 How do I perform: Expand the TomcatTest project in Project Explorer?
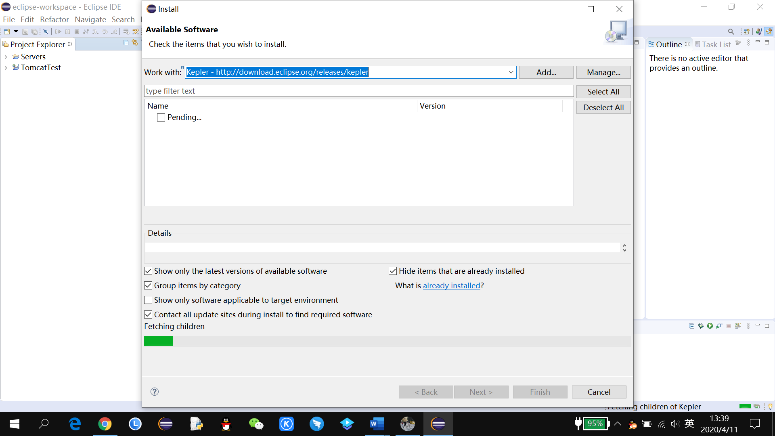click(x=6, y=67)
